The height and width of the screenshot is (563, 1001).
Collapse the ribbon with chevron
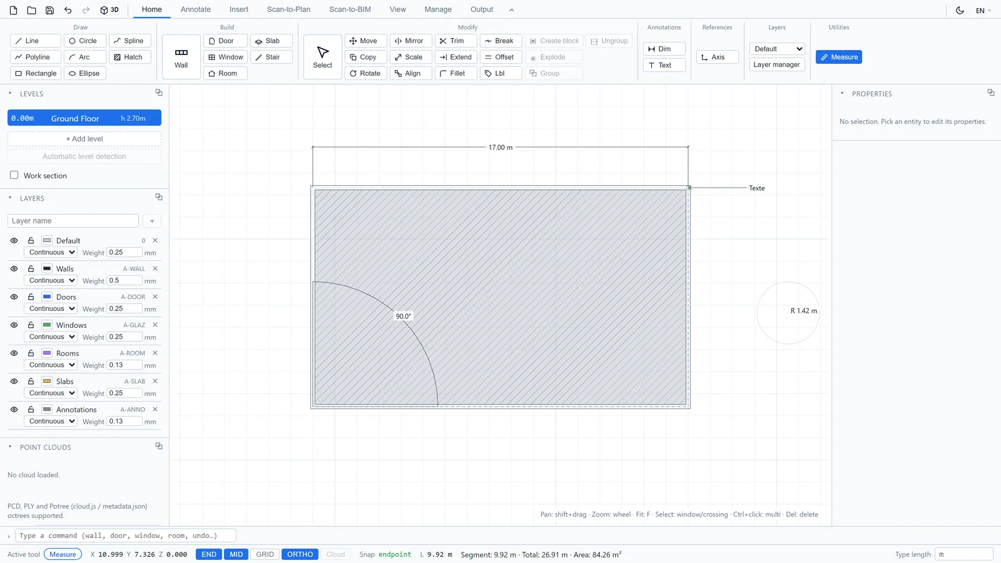pyautogui.click(x=512, y=10)
